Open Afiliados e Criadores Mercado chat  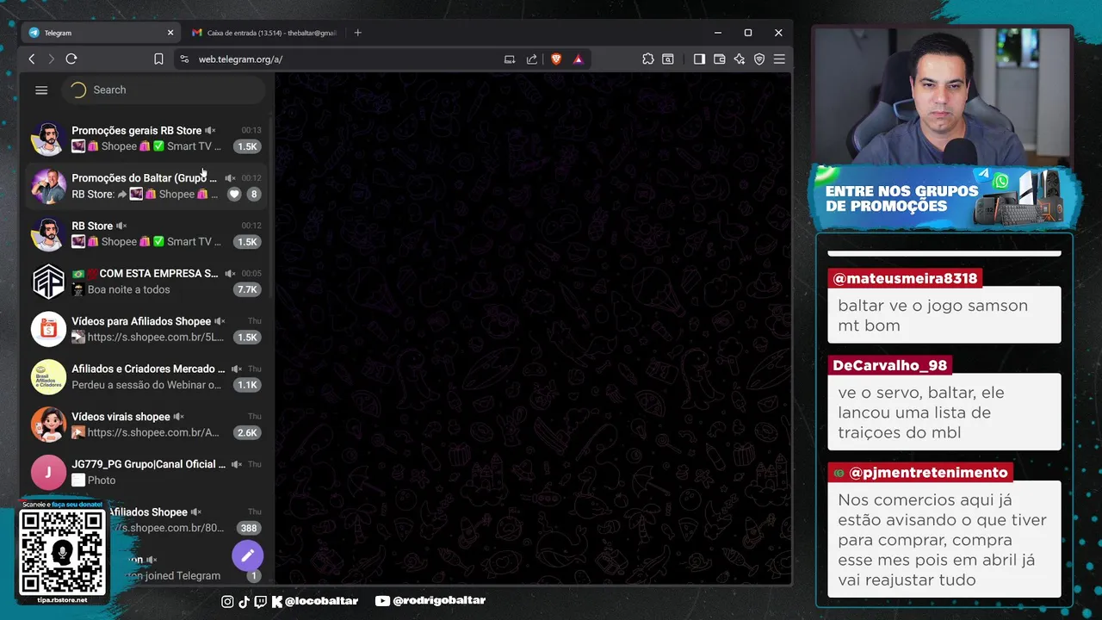tap(146, 377)
